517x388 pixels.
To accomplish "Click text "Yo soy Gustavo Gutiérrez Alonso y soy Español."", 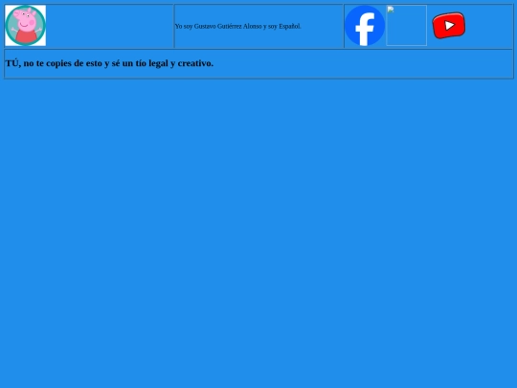I will 237,27.
